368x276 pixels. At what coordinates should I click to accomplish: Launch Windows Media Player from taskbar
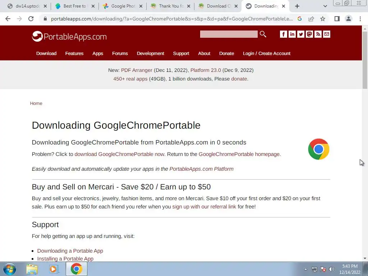[54, 269]
